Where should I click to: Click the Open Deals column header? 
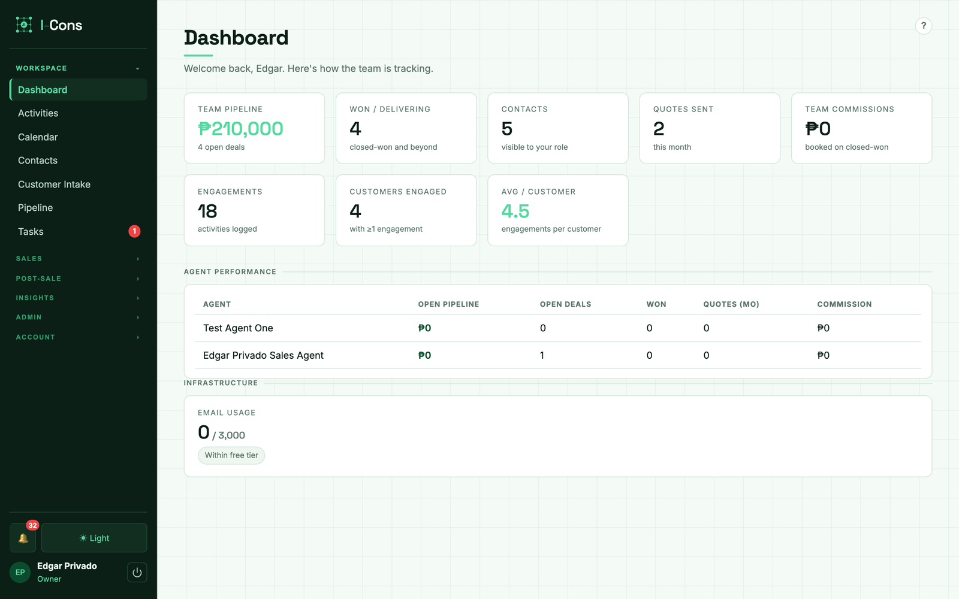[x=565, y=304]
